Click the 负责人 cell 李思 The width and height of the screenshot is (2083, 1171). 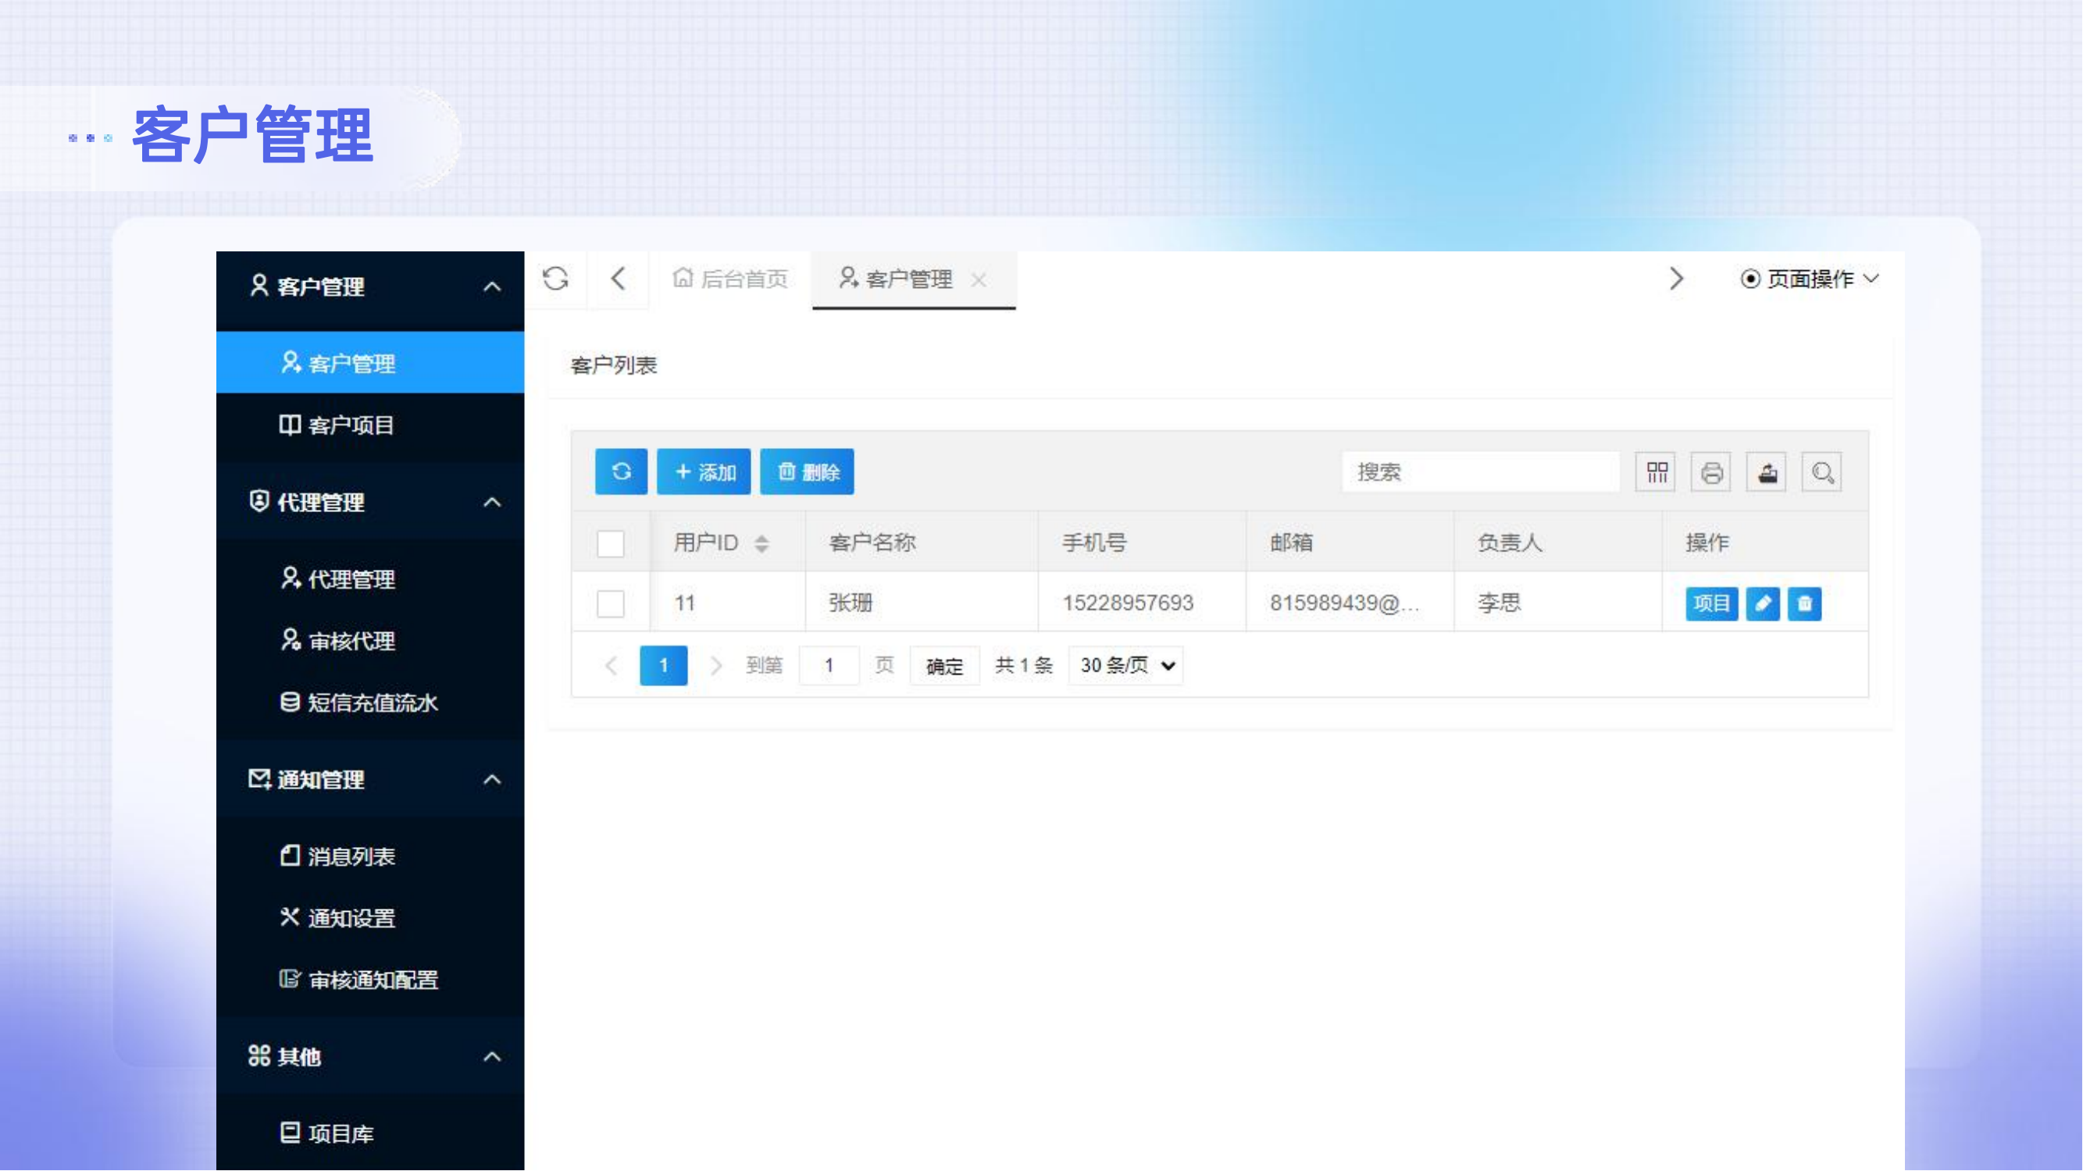click(x=1499, y=603)
